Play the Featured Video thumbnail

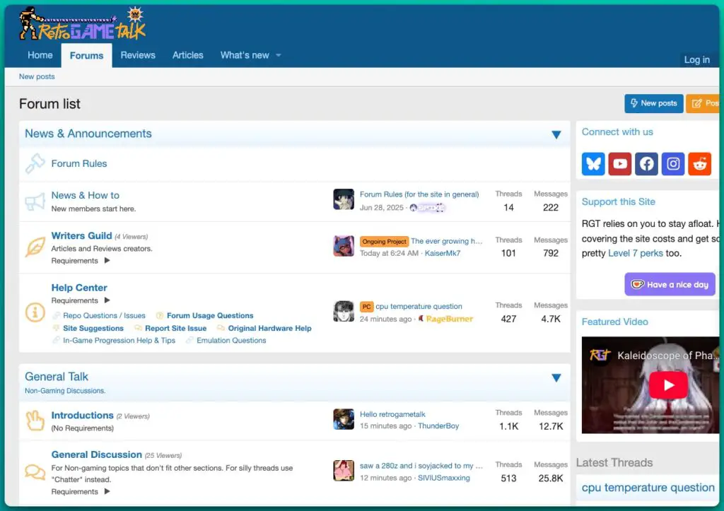[x=667, y=385]
